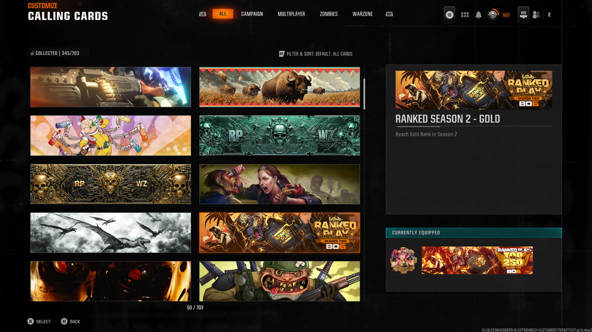Open the main menu icon in top bar
Screen dimensions: 592x332
click(449, 15)
